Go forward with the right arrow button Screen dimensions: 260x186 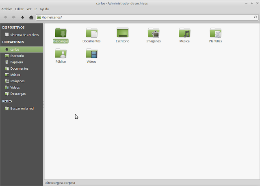[14, 17]
